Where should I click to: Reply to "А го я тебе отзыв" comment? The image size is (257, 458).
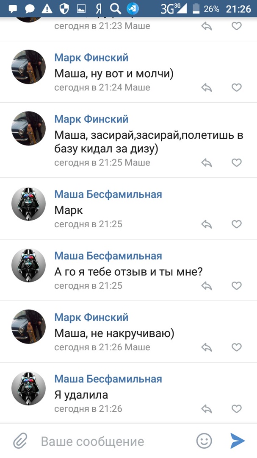[x=207, y=286]
